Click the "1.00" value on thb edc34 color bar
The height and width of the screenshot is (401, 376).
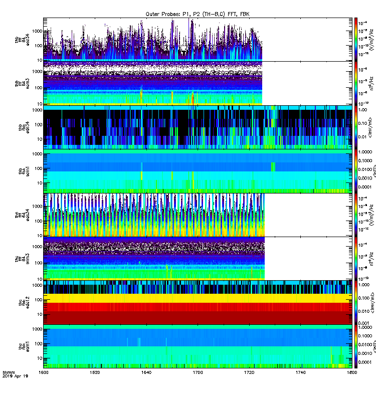coord(362,110)
